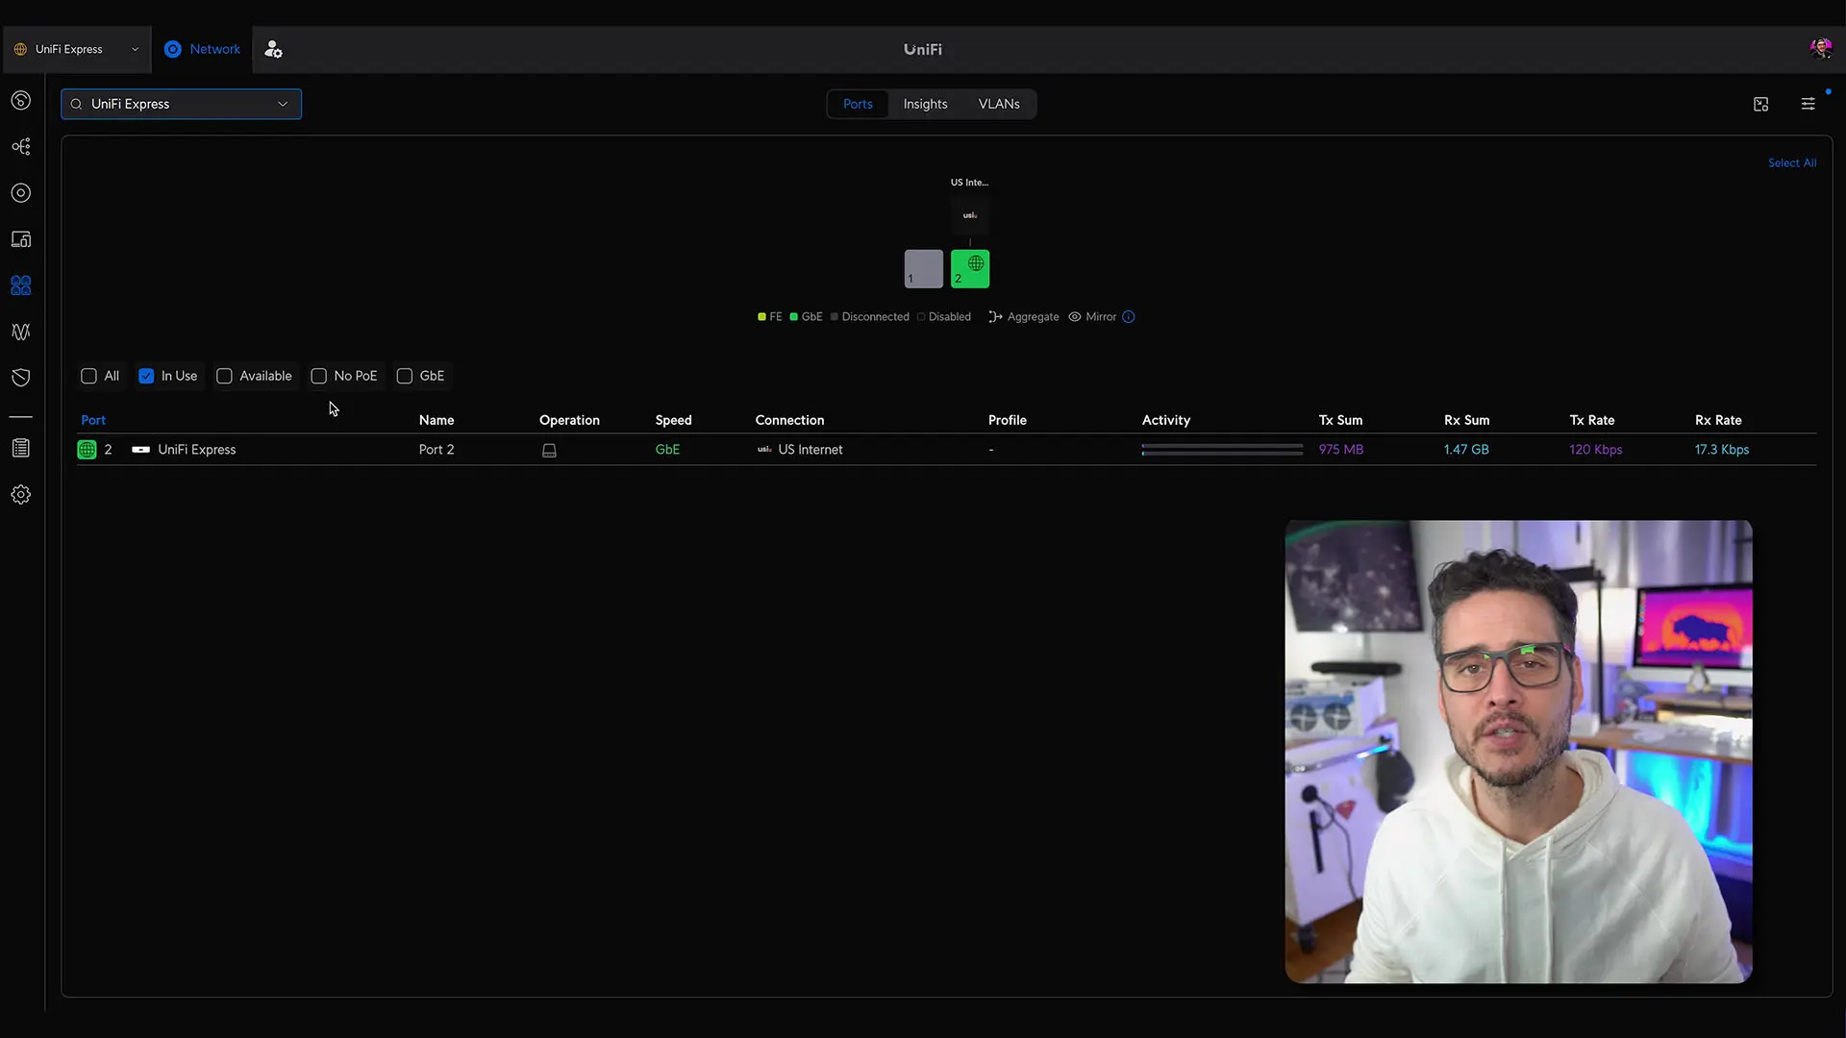Click the info icon next to Mirror

[1129, 317]
